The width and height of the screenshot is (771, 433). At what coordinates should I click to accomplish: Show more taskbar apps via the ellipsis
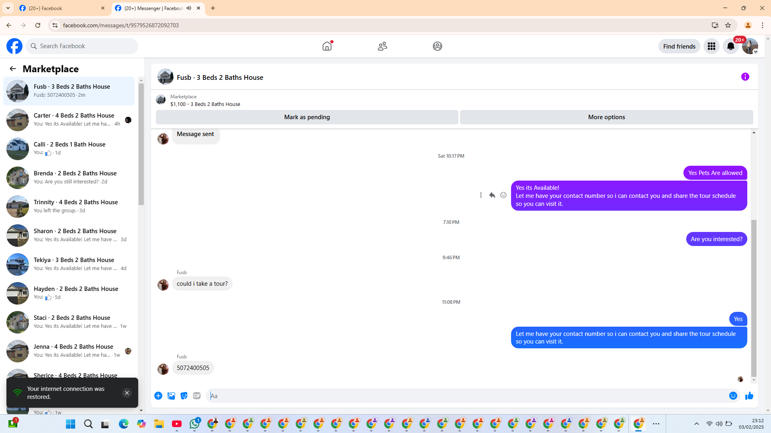click(656, 424)
